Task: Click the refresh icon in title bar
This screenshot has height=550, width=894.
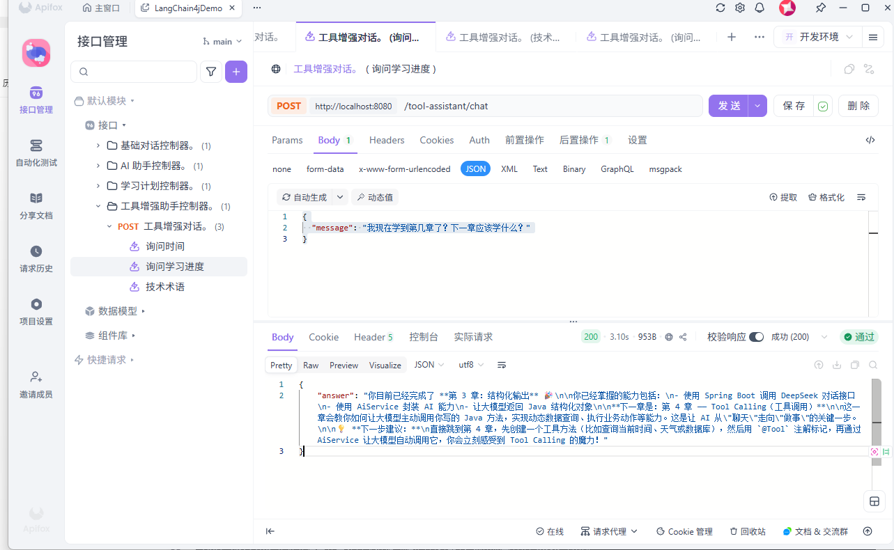Action: (x=720, y=8)
